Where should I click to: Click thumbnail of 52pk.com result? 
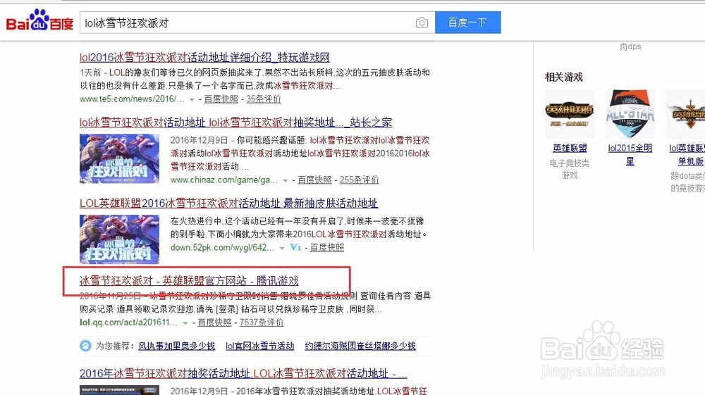tap(119, 239)
